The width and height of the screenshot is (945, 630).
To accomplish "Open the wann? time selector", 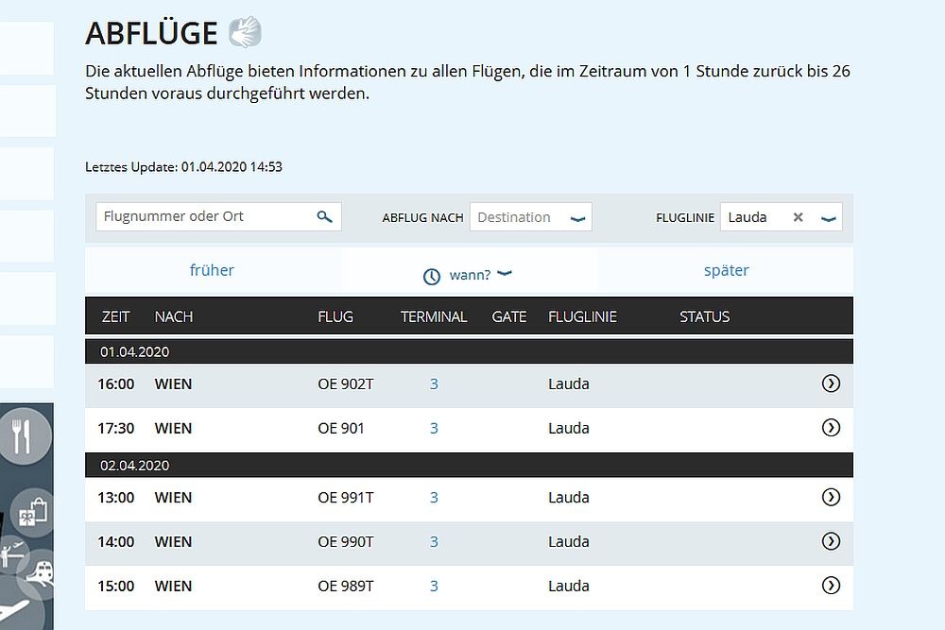I will (x=469, y=275).
